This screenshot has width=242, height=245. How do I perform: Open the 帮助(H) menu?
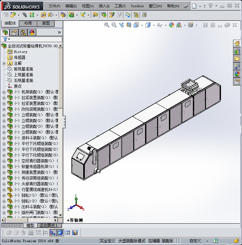[173, 6]
